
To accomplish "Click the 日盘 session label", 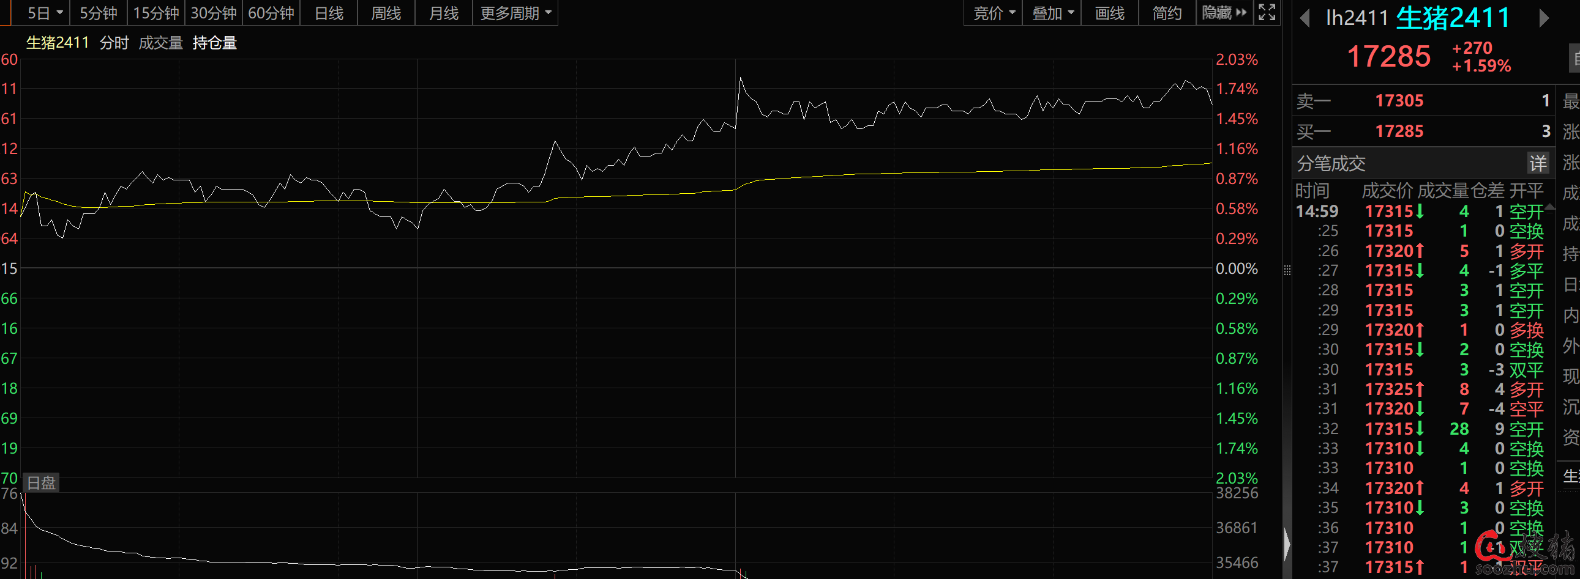I will [41, 483].
